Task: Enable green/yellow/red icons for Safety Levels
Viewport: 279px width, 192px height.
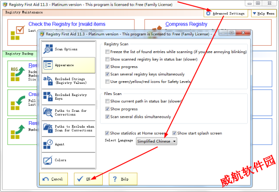Action: coord(107,82)
